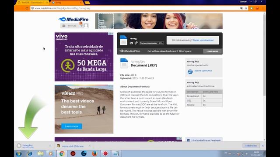280x157 pixels.
Task: Click the translate page icon in the address bar
Action: [x=241, y=8]
